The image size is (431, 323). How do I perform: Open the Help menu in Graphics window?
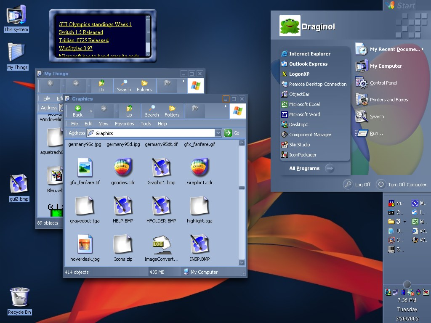[162, 124]
